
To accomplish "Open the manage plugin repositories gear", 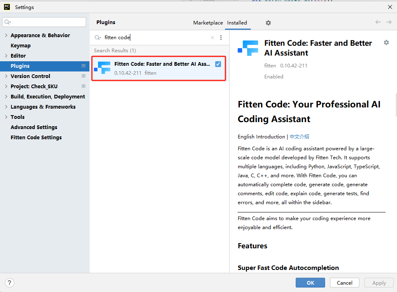I will [268, 23].
